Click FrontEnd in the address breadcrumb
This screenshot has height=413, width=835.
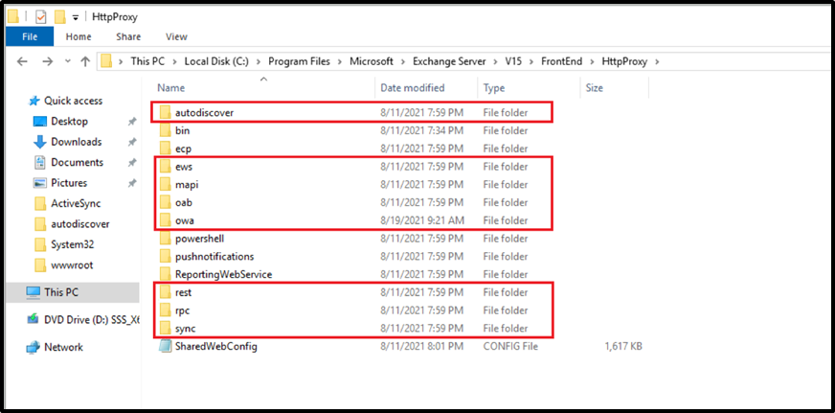click(562, 61)
